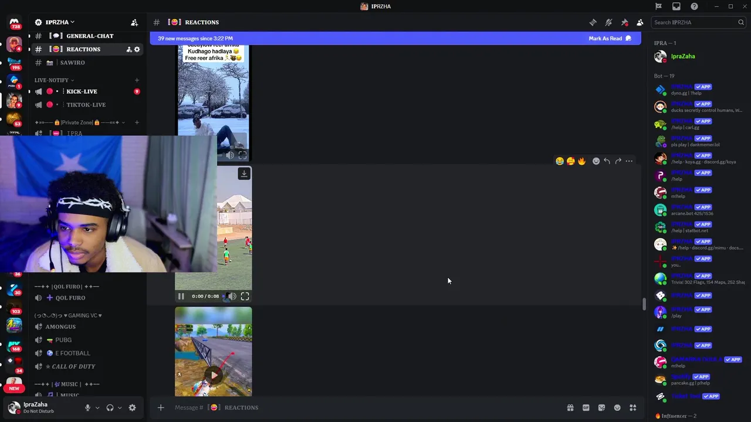This screenshot has width=751, height=422.
Task: Click search magnifier in Search IPRZHA
Action: (x=741, y=22)
